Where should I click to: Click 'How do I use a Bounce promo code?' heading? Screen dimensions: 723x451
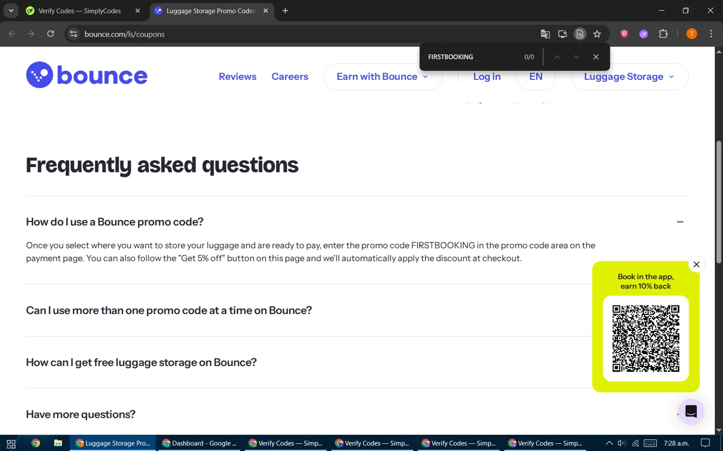click(115, 222)
